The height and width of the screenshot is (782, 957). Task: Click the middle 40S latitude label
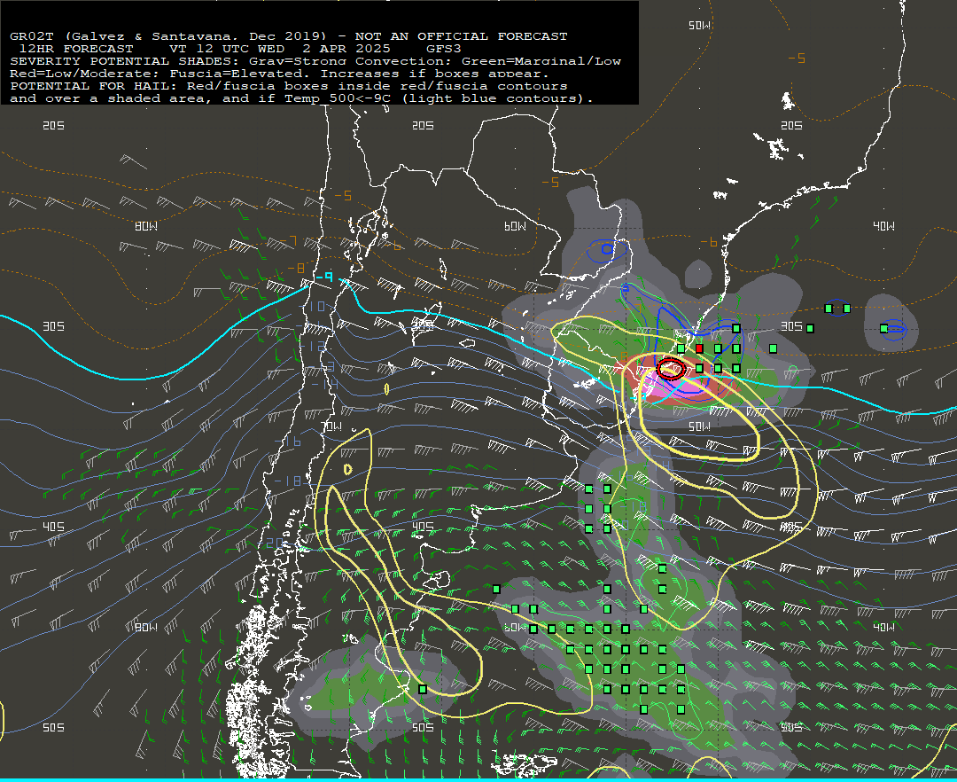click(x=423, y=527)
